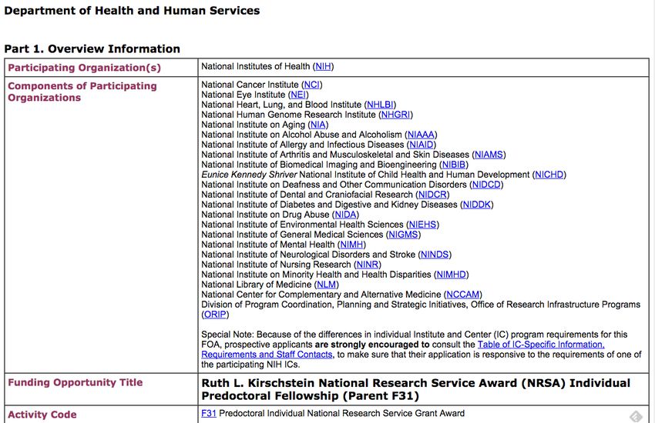Open Table of IC-Specific Information link
Screen dimensions: 655x423
tap(541, 345)
